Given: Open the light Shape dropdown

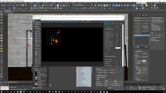Looking at the screenshot, I should pos(141,67).
